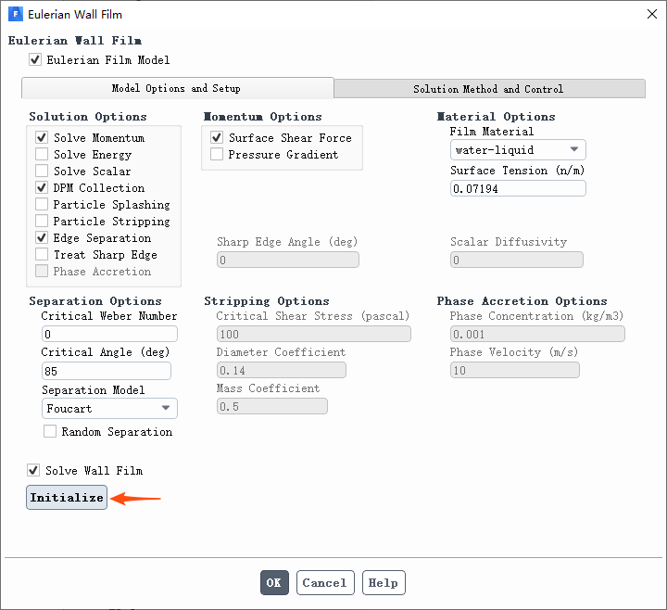
Task: Enable Random Separation checkbox
Action: click(x=50, y=432)
